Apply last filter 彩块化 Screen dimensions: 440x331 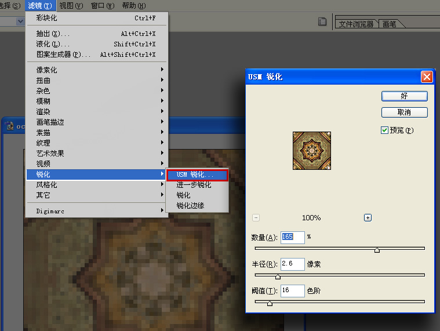click(x=97, y=18)
